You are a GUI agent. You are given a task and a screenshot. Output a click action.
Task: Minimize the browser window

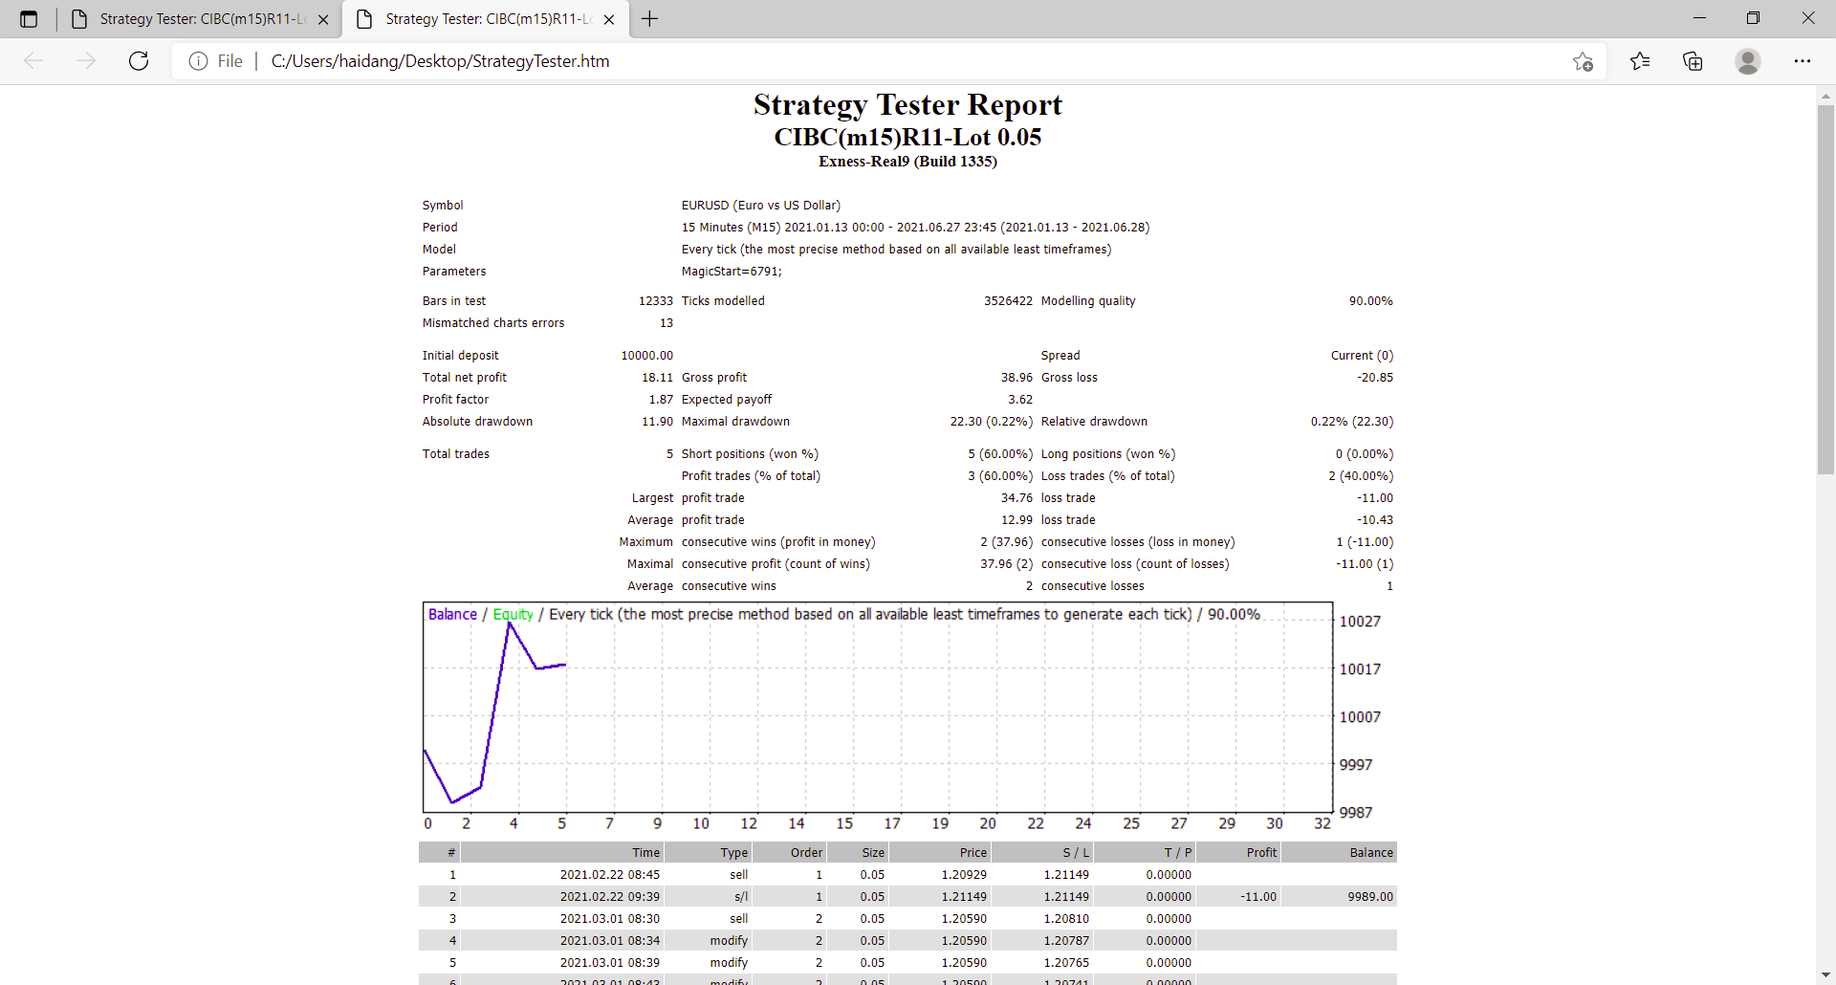click(1699, 18)
